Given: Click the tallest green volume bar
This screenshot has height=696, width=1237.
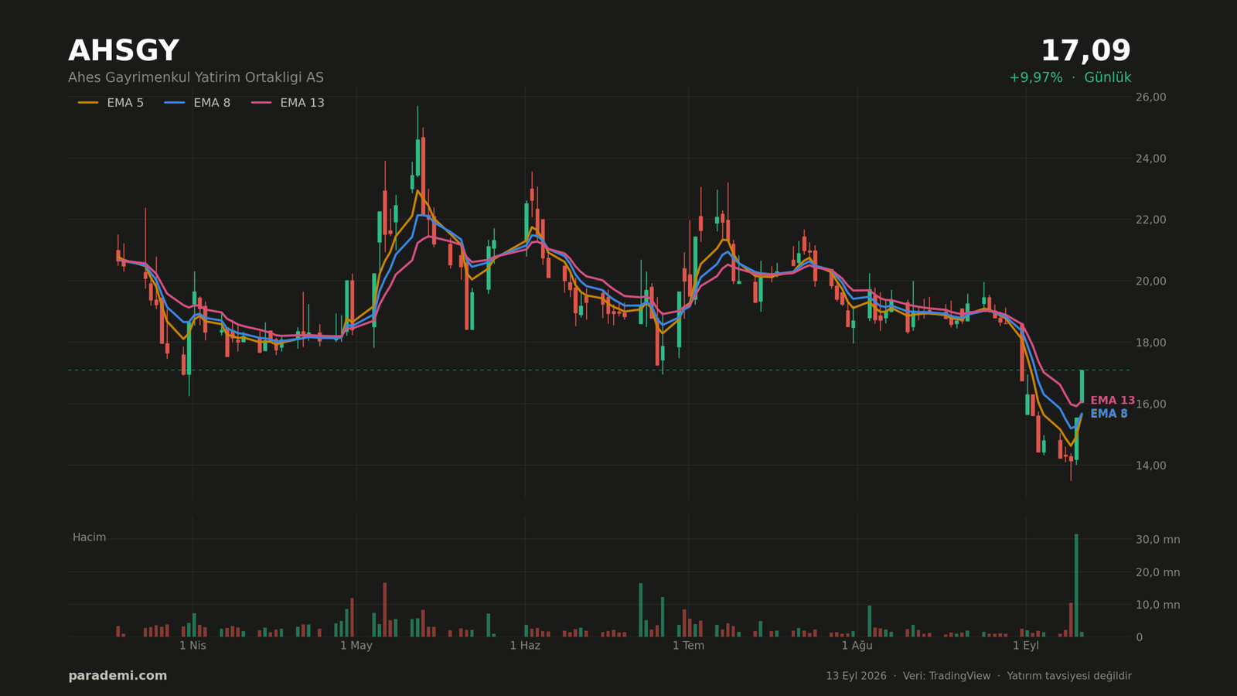Looking at the screenshot, I should point(1076,585).
